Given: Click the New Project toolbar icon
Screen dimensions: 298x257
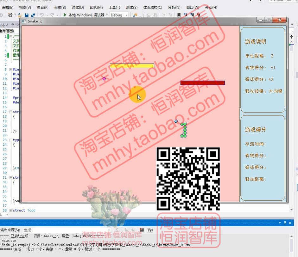Looking at the screenshot, I should tap(10, 15).
